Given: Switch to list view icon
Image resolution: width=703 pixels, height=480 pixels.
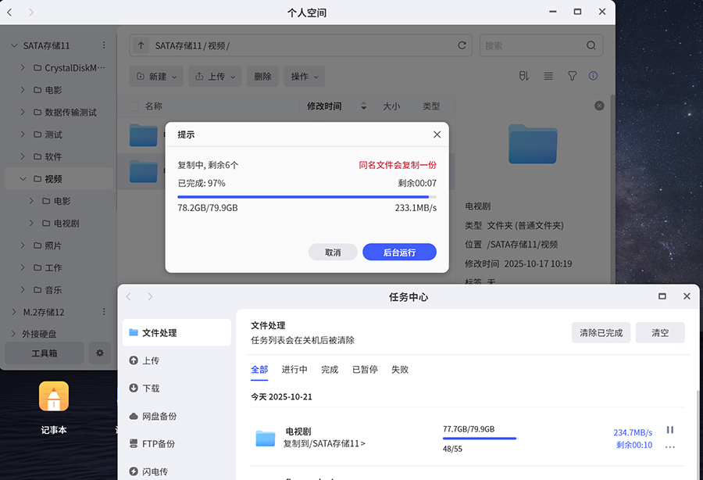Looking at the screenshot, I should [548, 77].
